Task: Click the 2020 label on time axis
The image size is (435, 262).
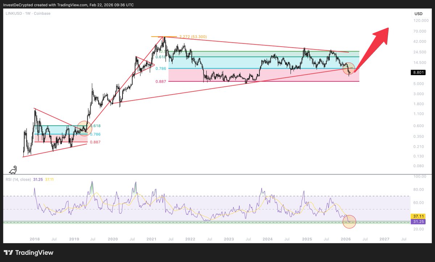Action: coord(113,239)
